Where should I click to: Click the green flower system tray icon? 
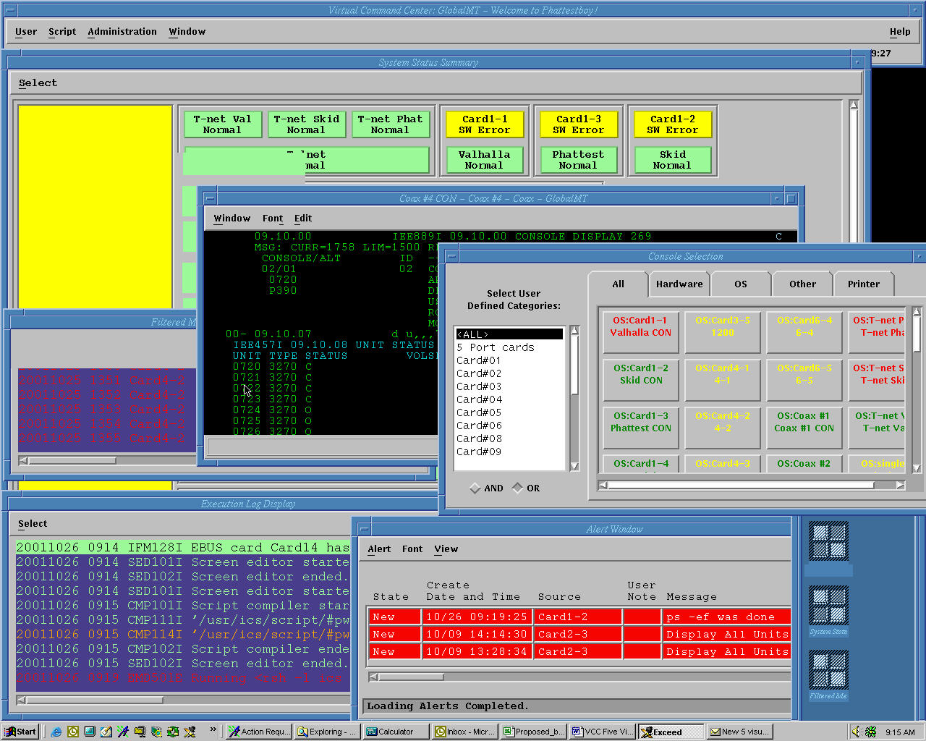[871, 732]
